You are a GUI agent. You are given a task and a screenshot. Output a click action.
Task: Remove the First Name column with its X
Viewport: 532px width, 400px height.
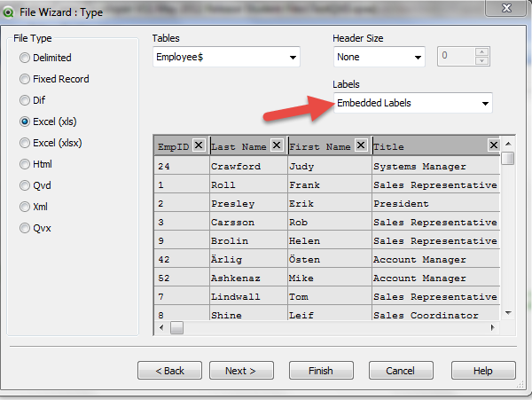click(x=361, y=145)
